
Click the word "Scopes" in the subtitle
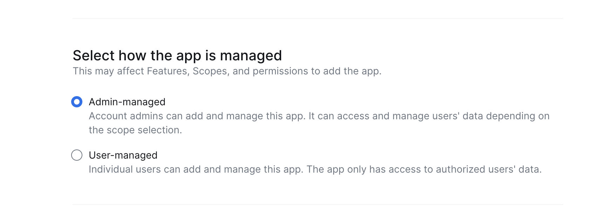pos(210,71)
